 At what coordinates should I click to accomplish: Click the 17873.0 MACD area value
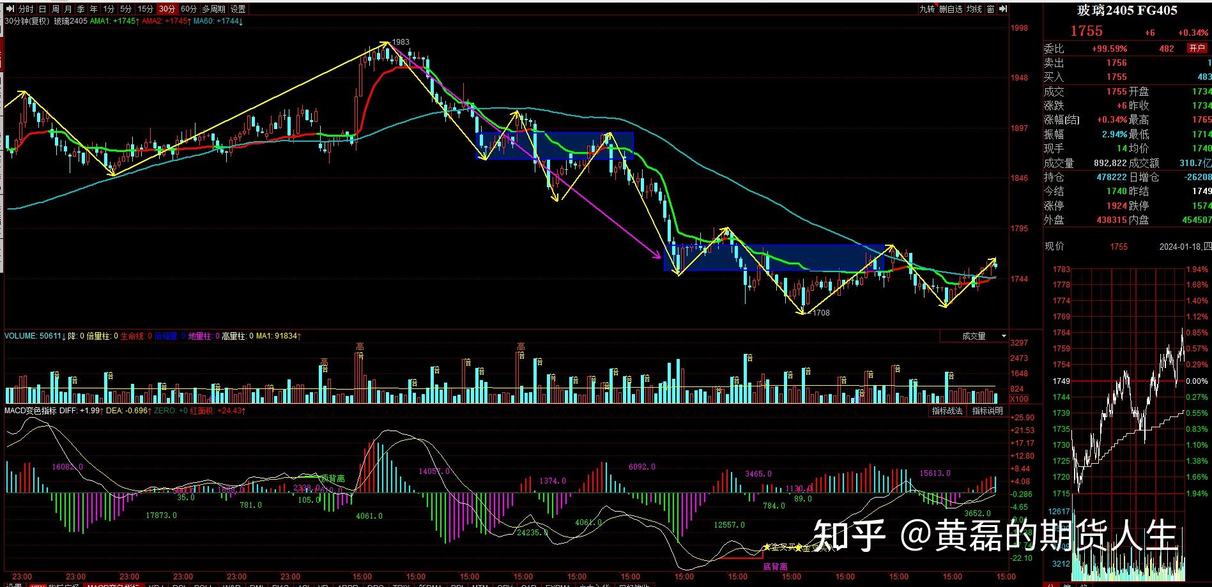coord(161,515)
